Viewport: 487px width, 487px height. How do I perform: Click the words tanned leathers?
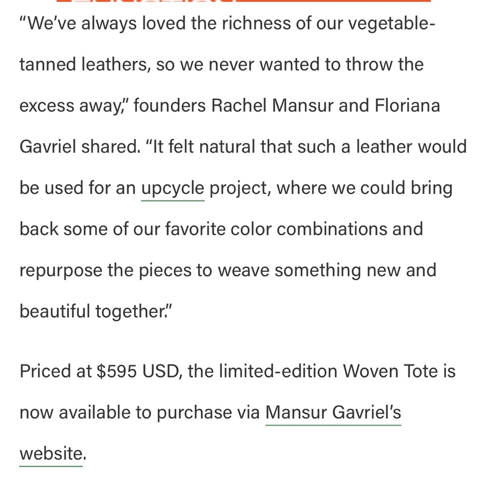pyautogui.click(x=83, y=65)
